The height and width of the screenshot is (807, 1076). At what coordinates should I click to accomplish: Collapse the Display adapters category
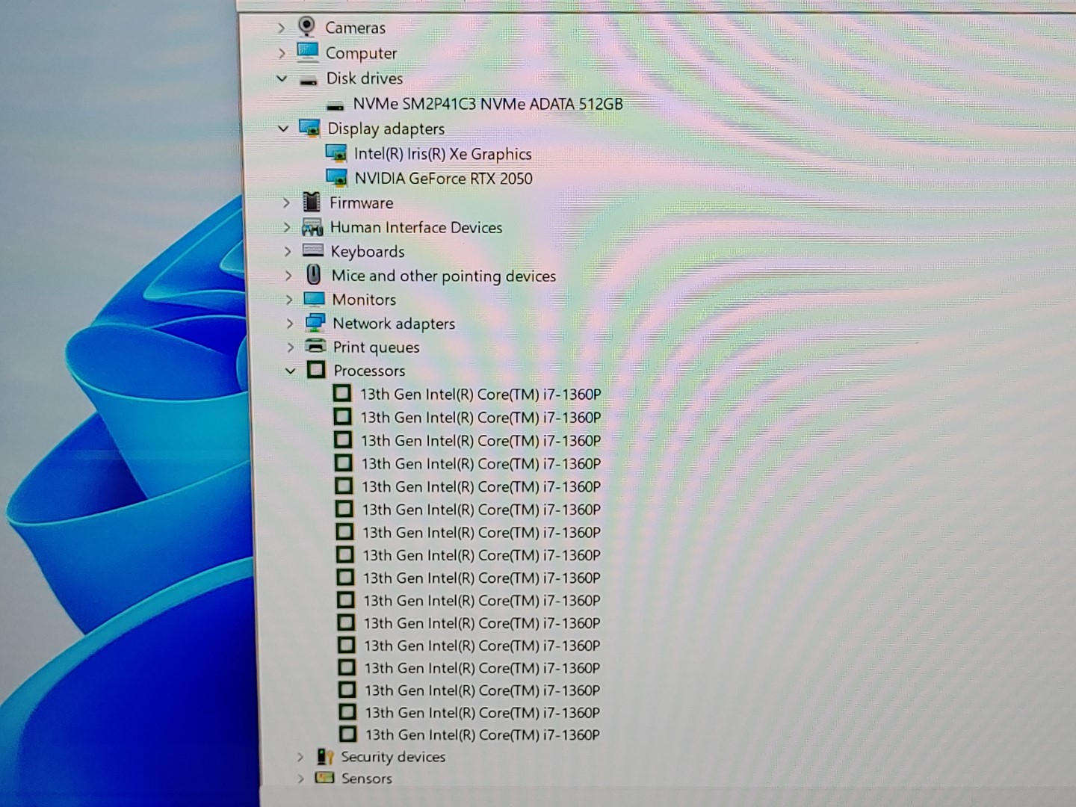click(x=283, y=128)
